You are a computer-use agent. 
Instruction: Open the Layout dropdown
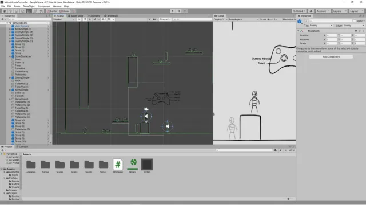(356, 11)
